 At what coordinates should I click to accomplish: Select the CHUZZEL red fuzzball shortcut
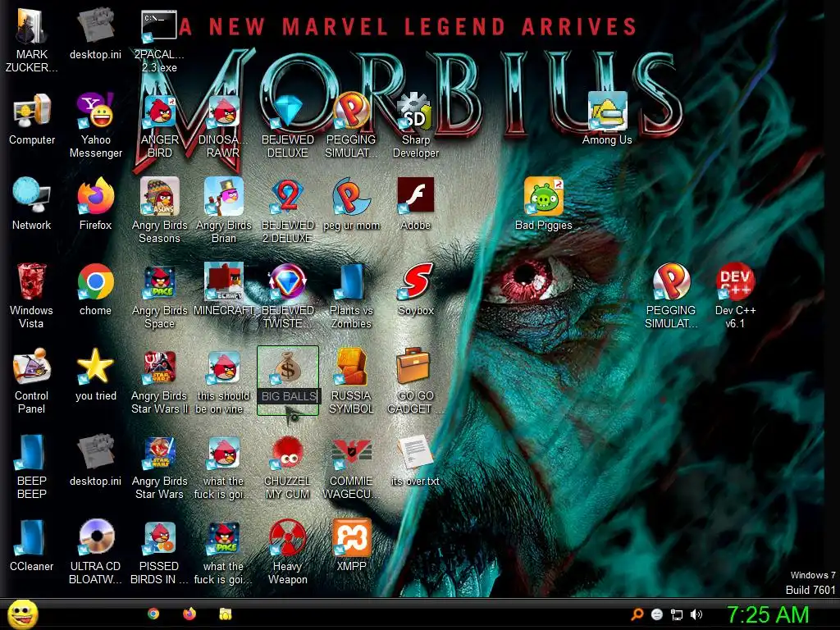[288, 453]
